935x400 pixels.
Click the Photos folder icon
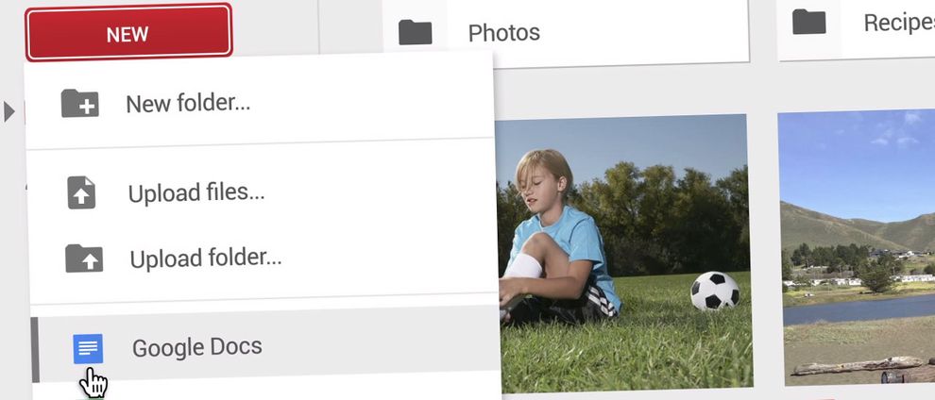pos(415,32)
